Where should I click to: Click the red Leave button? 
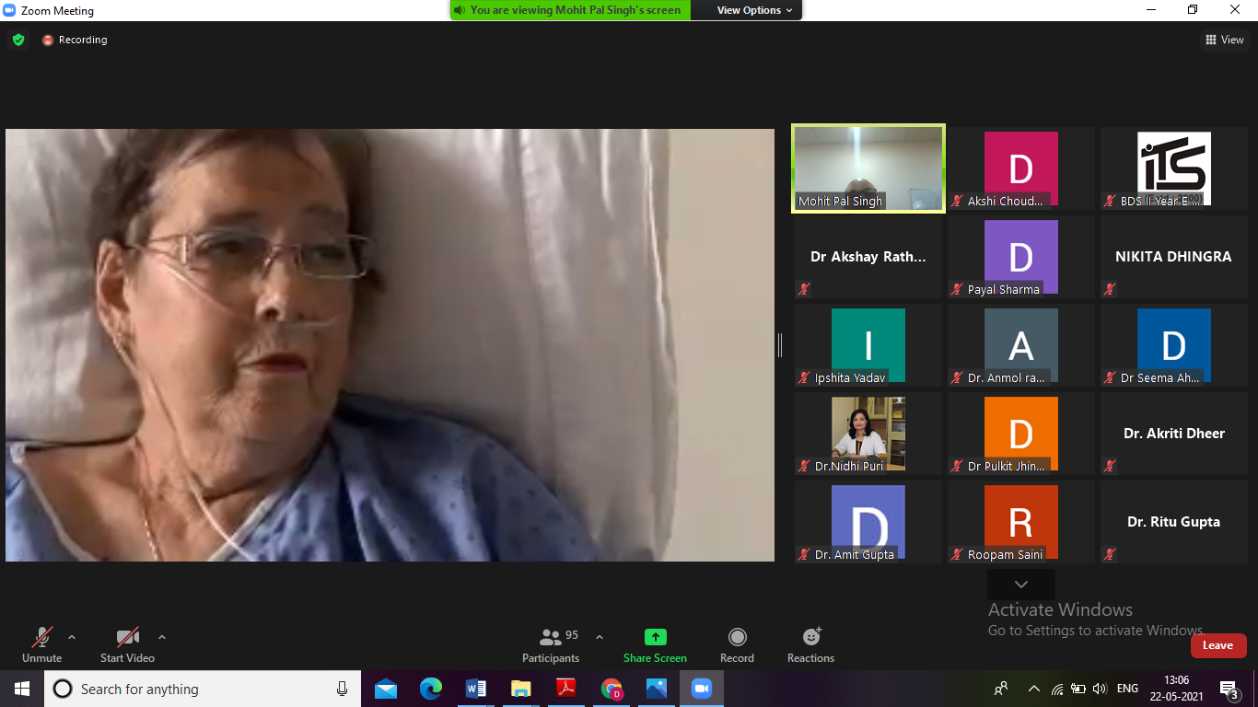click(x=1217, y=645)
